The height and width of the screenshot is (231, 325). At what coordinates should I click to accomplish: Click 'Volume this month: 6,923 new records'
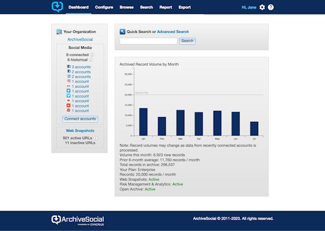pyautogui.click(x=152, y=155)
